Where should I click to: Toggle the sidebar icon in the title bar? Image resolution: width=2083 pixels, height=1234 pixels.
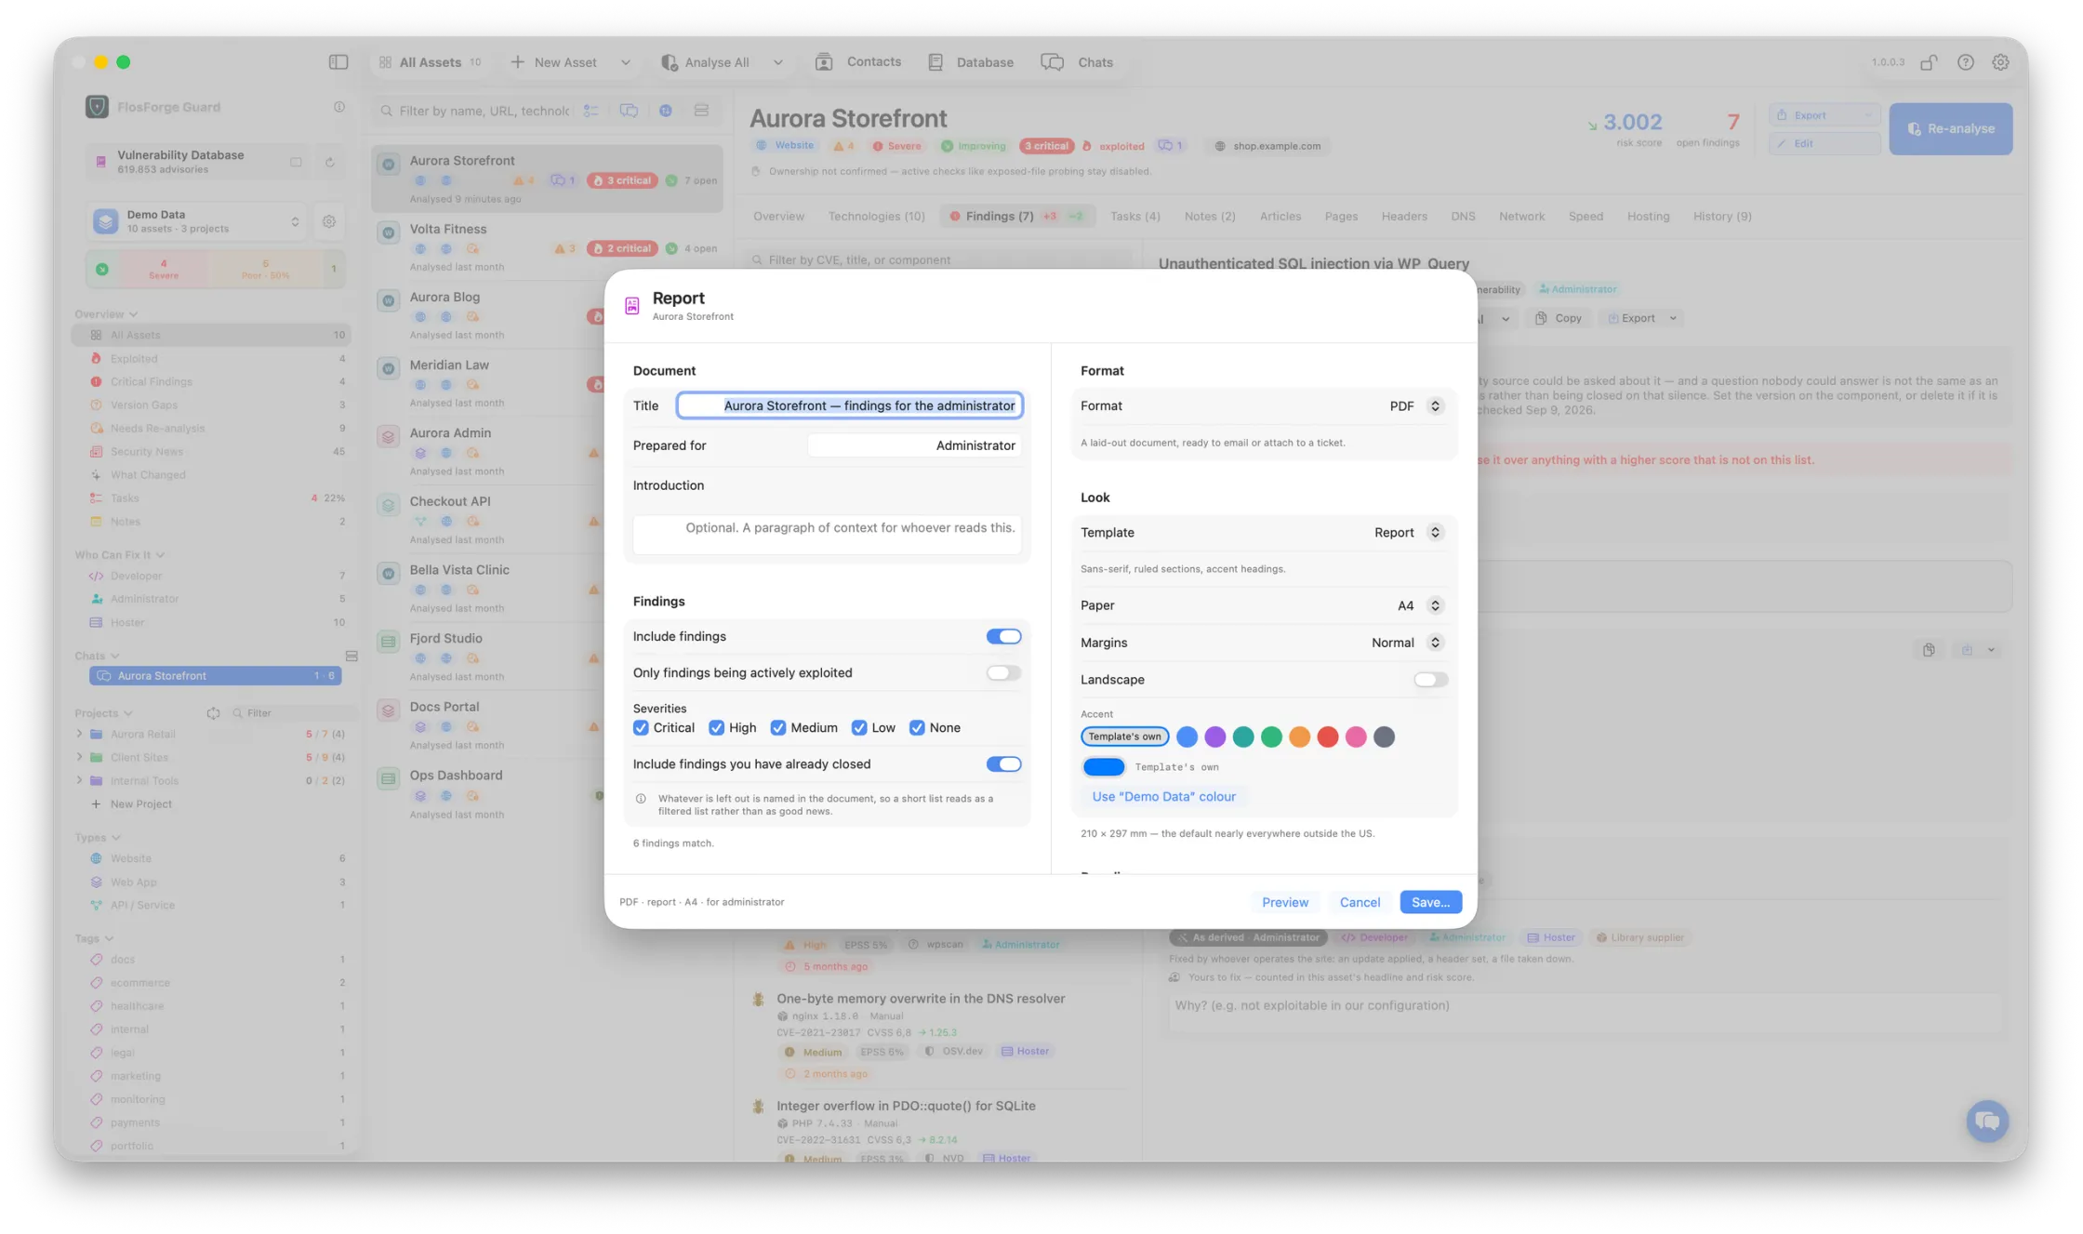tap(338, 61)
